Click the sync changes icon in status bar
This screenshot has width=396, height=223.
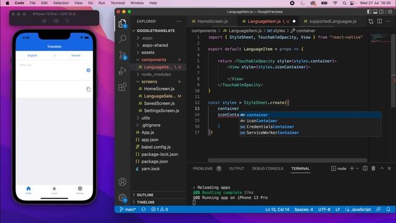point(144,209)
